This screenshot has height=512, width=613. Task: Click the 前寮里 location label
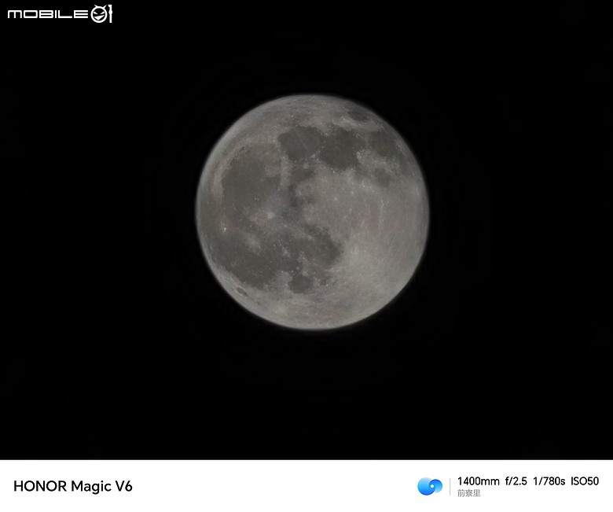[x=468, y=493]
